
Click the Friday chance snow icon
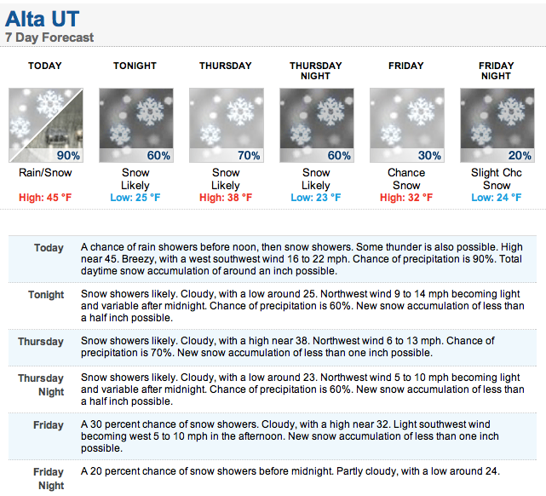click(x=406, y=125)
